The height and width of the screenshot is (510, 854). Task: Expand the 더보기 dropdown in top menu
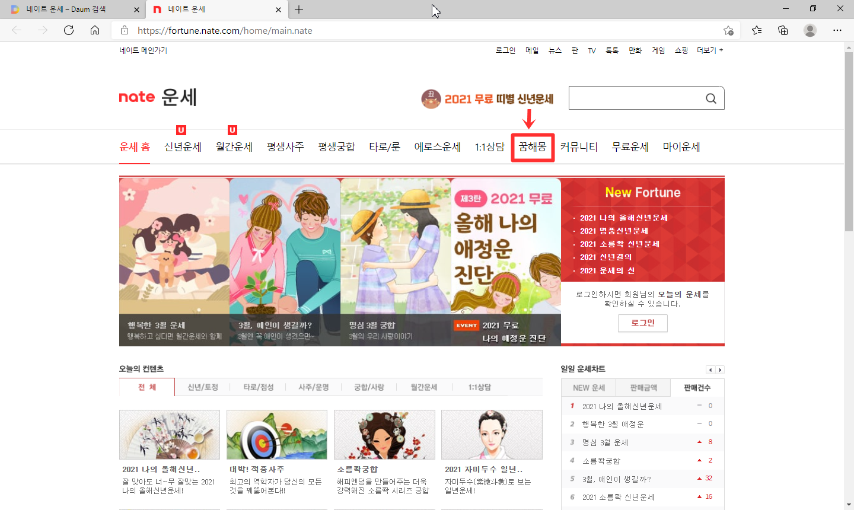pos(710,50)
